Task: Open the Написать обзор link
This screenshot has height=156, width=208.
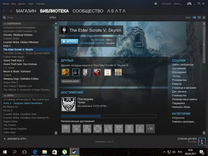Action: 181,107
